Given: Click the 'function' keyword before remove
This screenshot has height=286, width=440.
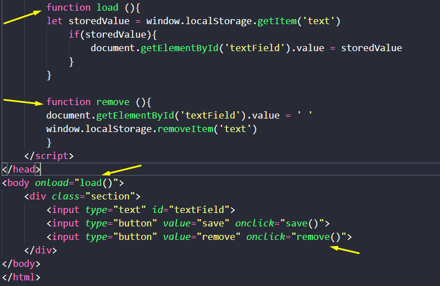Looking at the screenshot, I should pyautogui.click(x=68, y=102).
